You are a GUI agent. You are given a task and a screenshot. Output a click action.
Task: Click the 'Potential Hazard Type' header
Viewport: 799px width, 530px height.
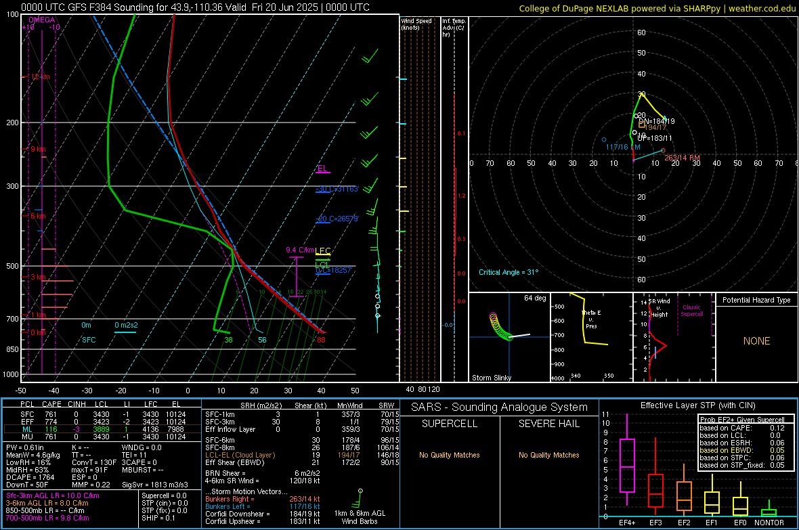(756, 300)
